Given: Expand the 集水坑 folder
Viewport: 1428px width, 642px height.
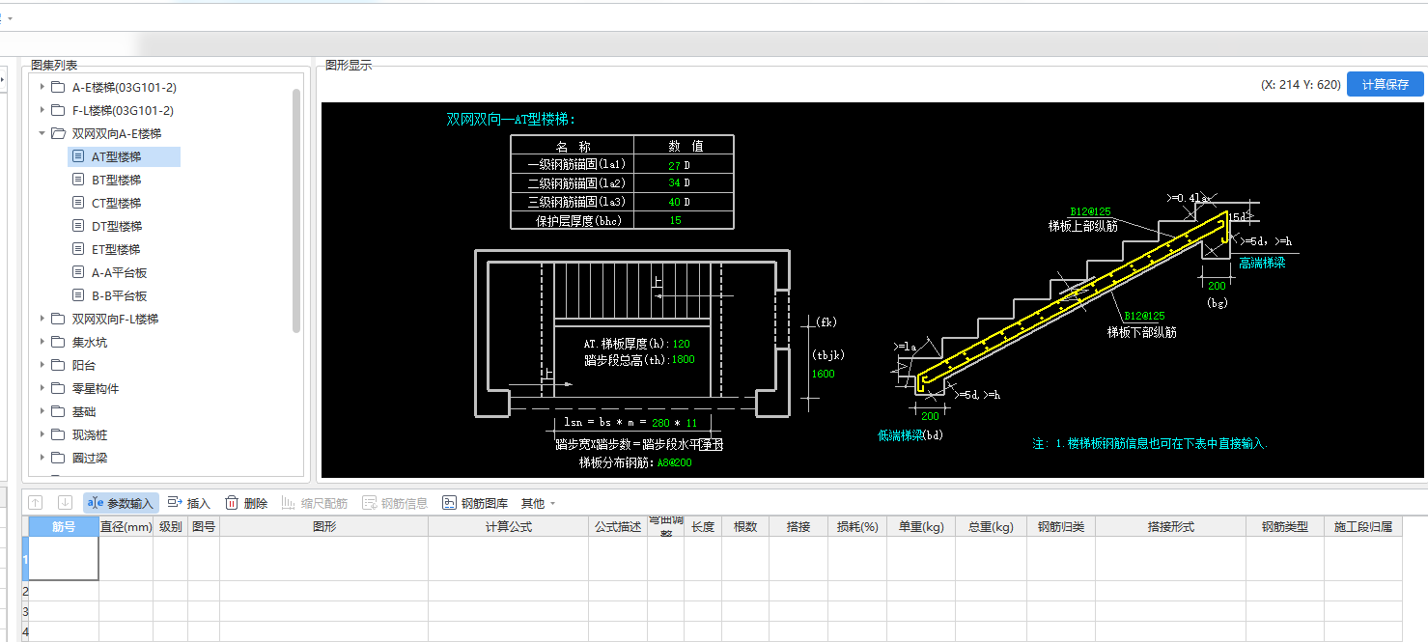Looking at the screenshot, I should (x=42, y=342).
